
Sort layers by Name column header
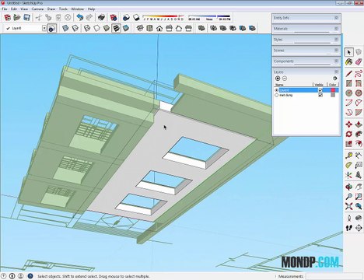point(294,85)
